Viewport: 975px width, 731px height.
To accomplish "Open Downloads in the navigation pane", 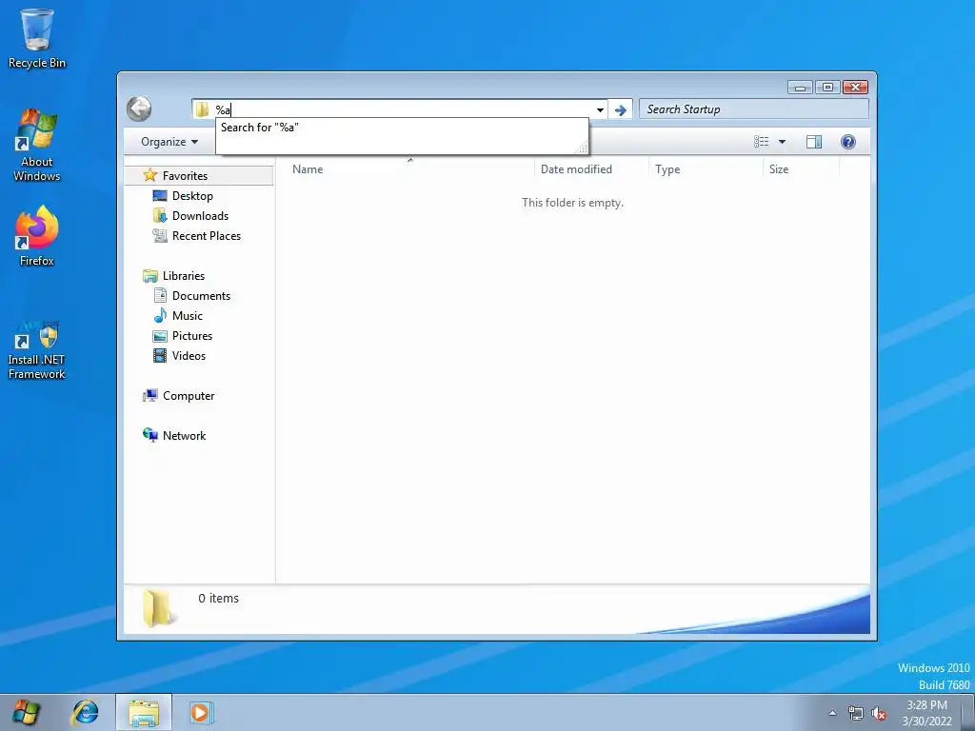I will tap(200, 216).
